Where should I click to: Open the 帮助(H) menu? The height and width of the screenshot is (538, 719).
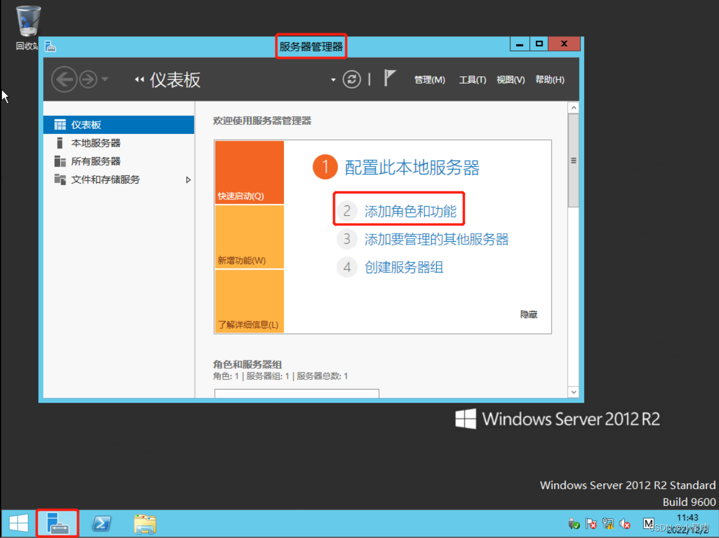550,79
